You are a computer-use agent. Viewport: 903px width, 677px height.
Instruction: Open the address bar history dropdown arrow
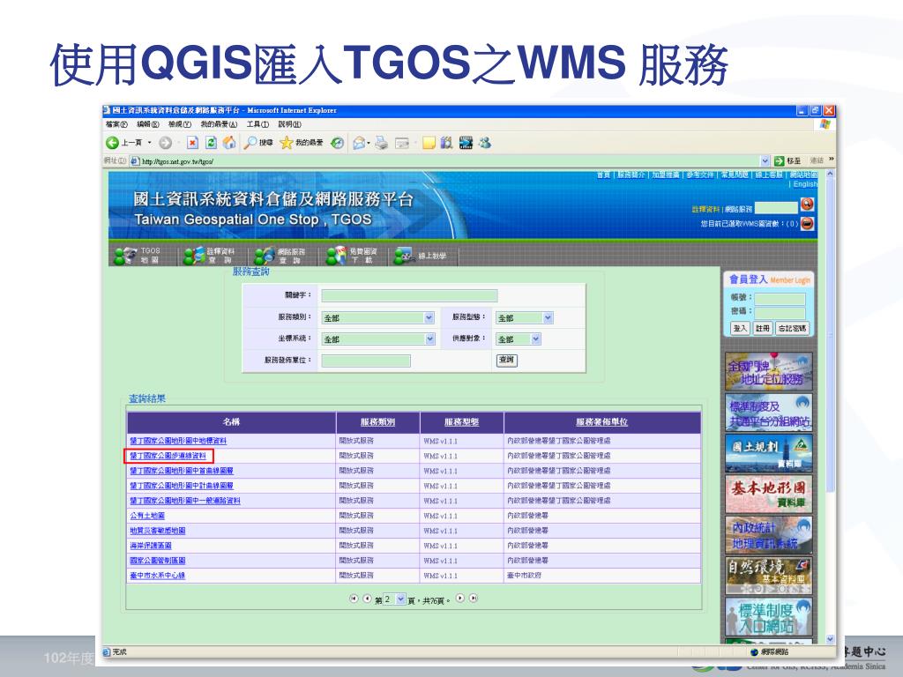765,161
